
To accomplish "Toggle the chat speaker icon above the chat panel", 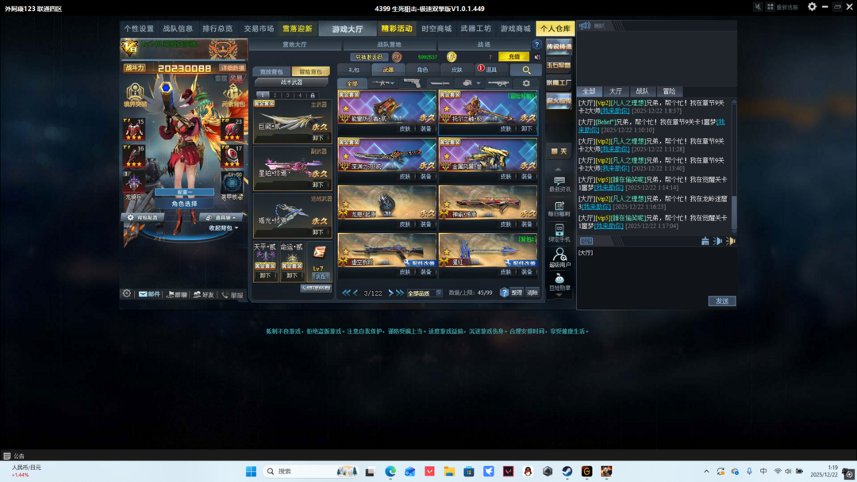I will pos(585,26).
